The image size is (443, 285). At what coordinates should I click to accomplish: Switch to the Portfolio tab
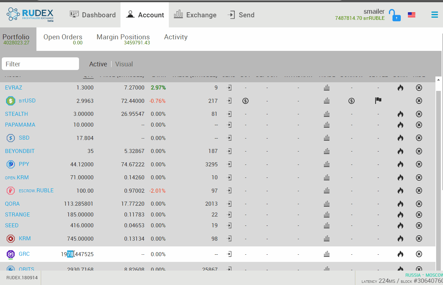tap(16, 39)
